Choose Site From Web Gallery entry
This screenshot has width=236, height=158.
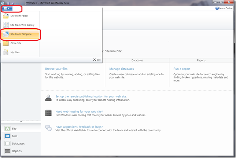[21, 25]
